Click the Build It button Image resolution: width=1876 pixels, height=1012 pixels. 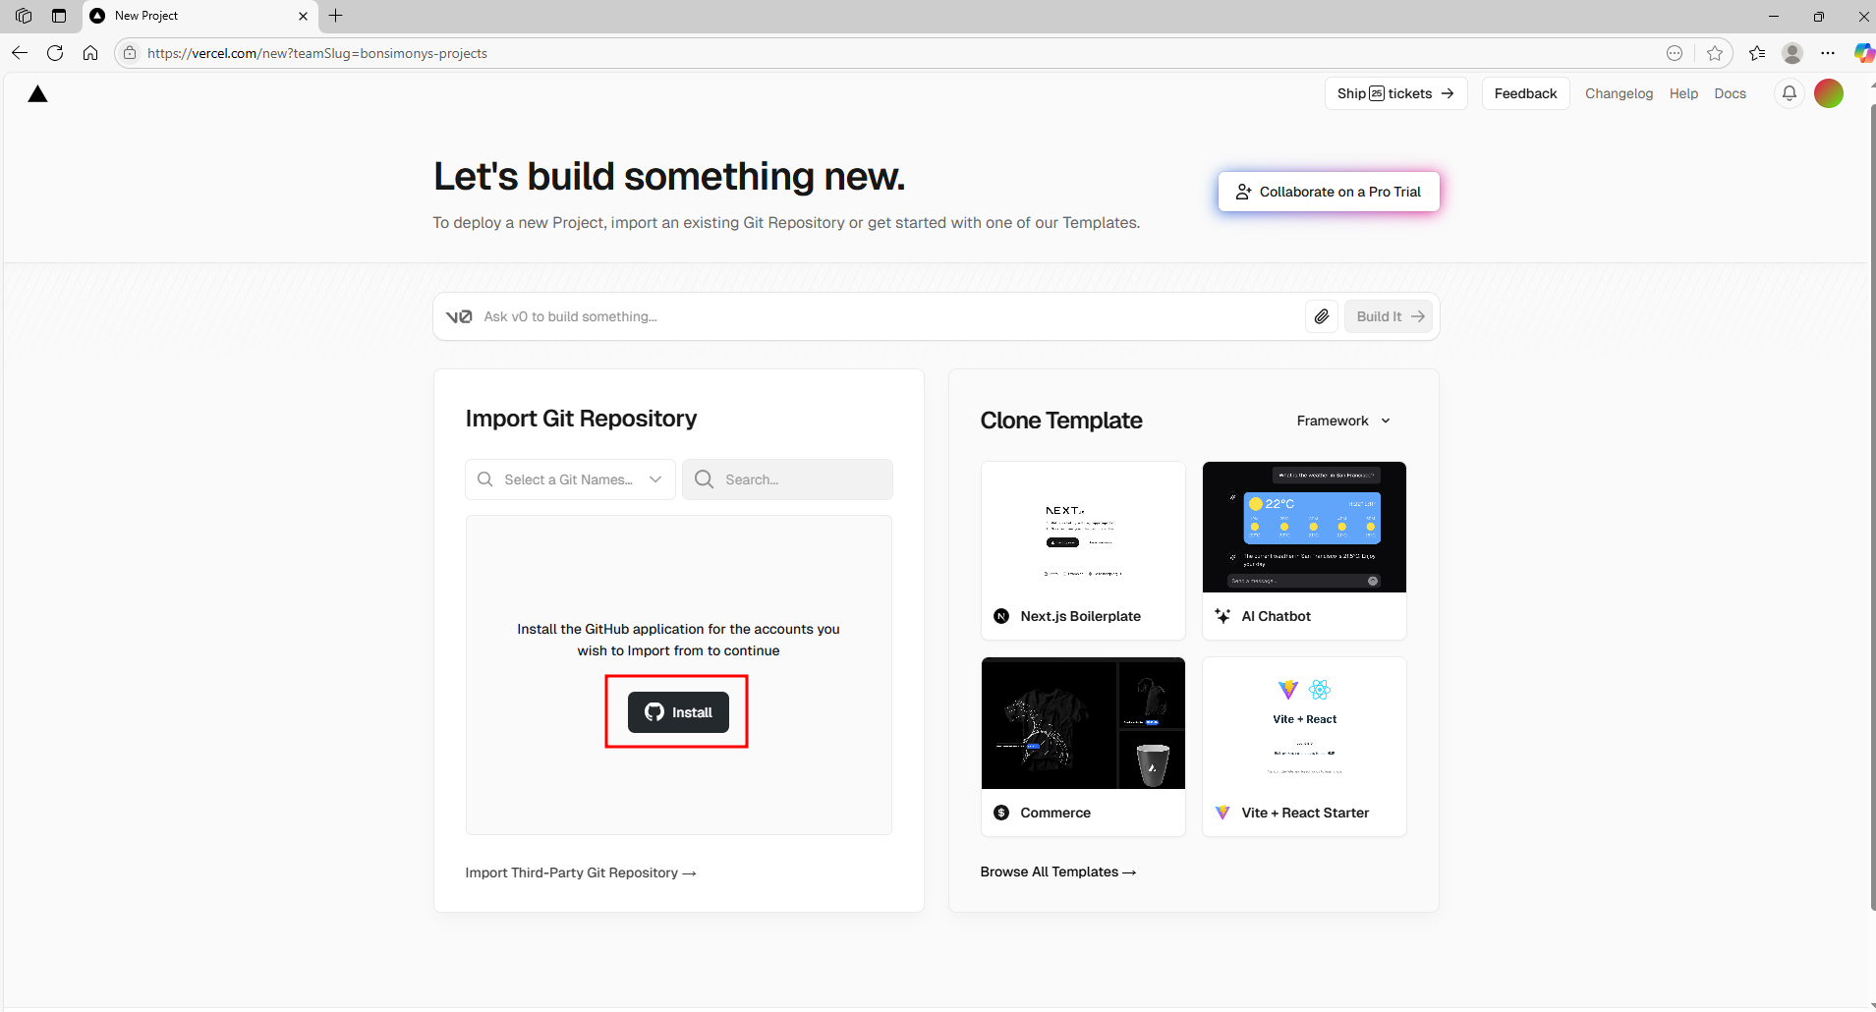(x=1389, y=316)
